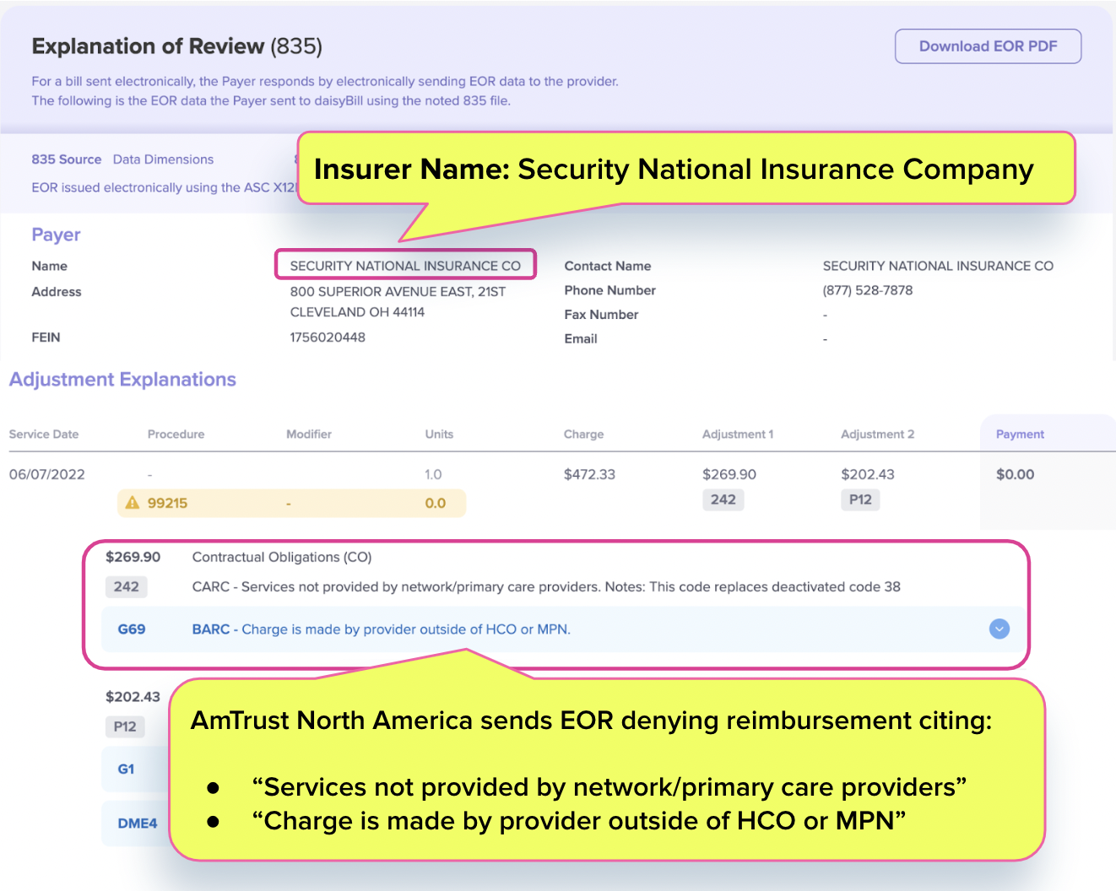
Task: Select the P12 badge under Adjustment 2
Action: (x=860, y=499)
